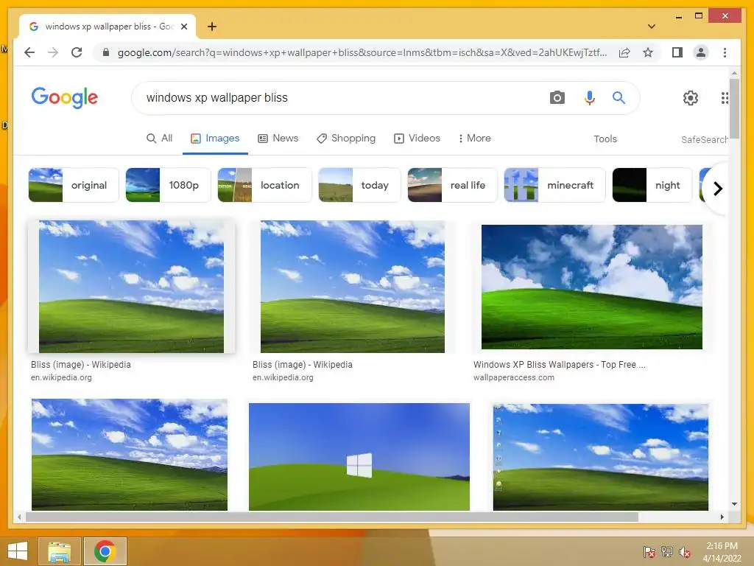Open the Windows XP Bliss Wallpapers link
This screenshot has width=754, height=566.
pyautogui.click(x=560, y=365)
